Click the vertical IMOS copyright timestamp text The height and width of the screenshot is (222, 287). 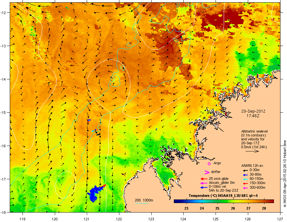click(x=285, y=174)
